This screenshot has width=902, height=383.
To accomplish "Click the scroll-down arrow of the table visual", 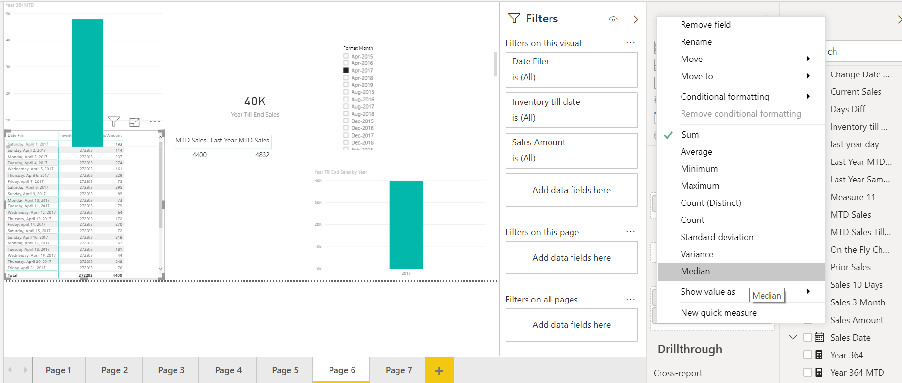I will (160, 269).
